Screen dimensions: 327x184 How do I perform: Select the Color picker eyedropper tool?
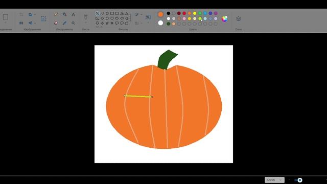click(x=65, y=23)
